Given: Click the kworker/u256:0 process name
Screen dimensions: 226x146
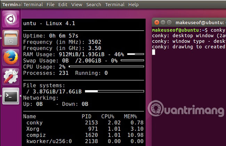Looking at the screenshot, I should pyautogui.click(x=49, y=141).
